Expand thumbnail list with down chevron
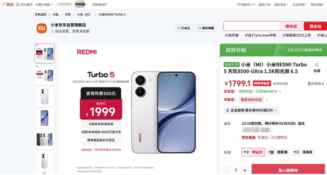Viewport: 327px width, 175px height. pos(45,173)
